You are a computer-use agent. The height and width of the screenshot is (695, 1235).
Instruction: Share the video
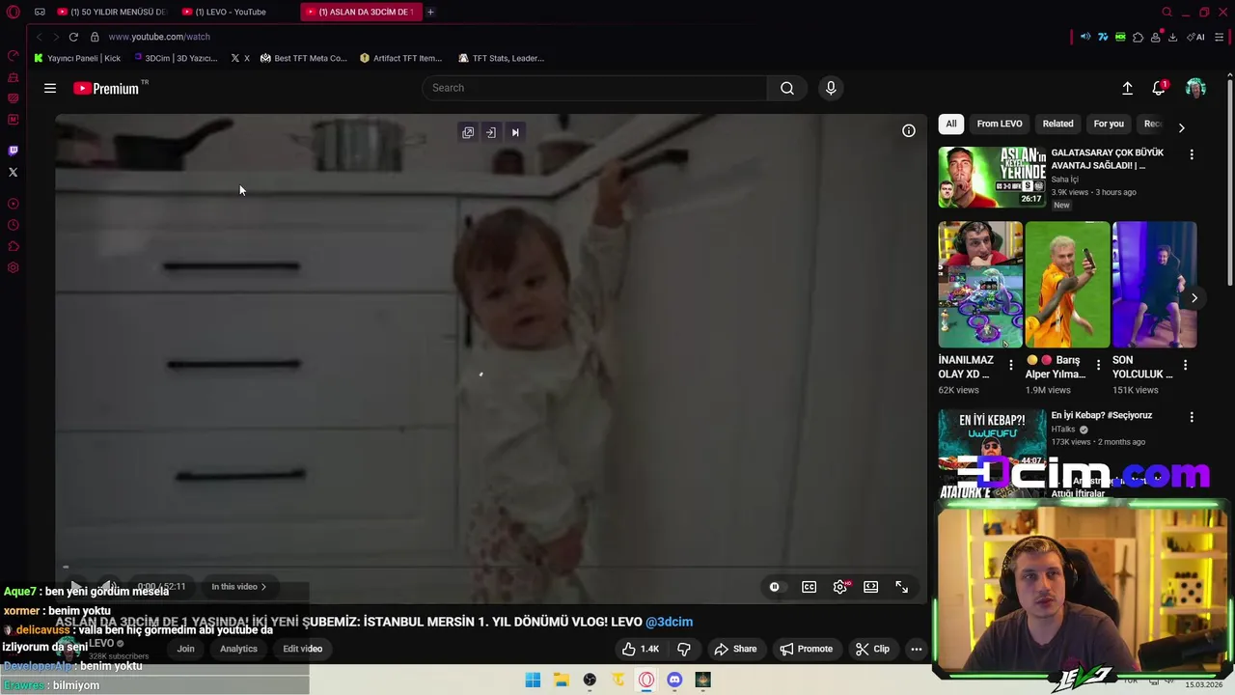click(735, 649)
